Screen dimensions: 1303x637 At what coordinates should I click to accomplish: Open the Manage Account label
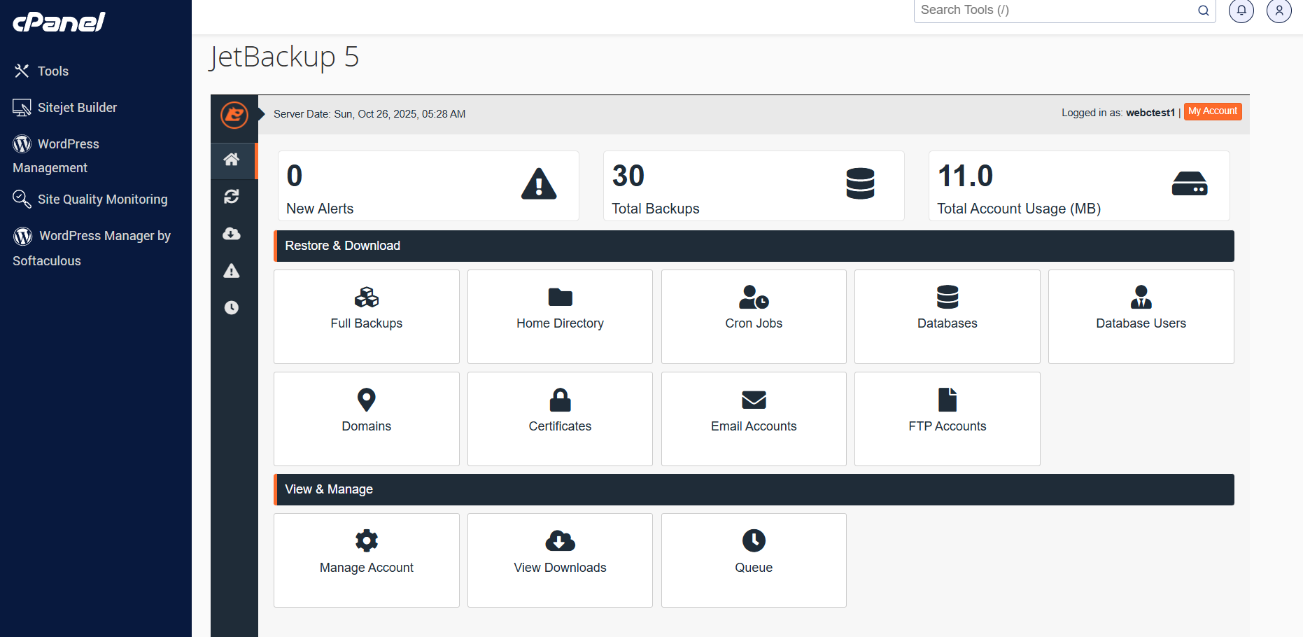pos(367,568)
